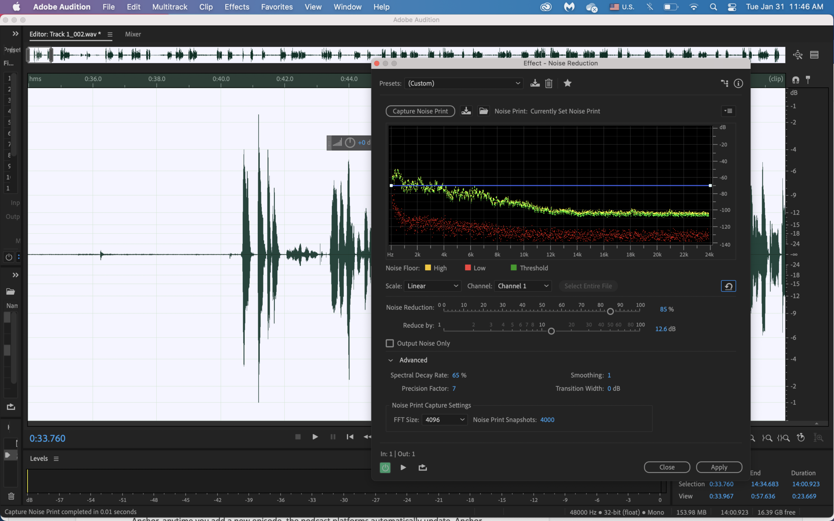Switch to the Mixer tab
The width and height of the screenshot is (834, 521).
coord(133,34)
